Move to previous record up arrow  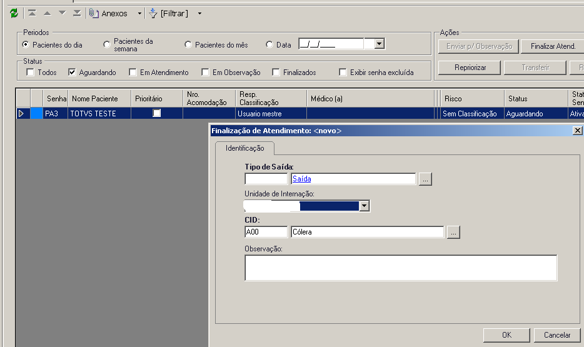[x=48, y=13]
